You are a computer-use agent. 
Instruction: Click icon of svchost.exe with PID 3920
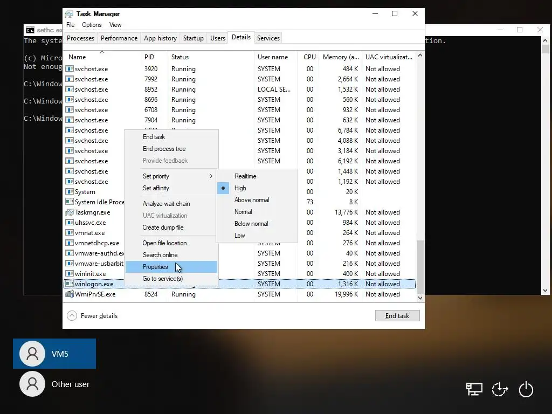[x=70, y=69]
